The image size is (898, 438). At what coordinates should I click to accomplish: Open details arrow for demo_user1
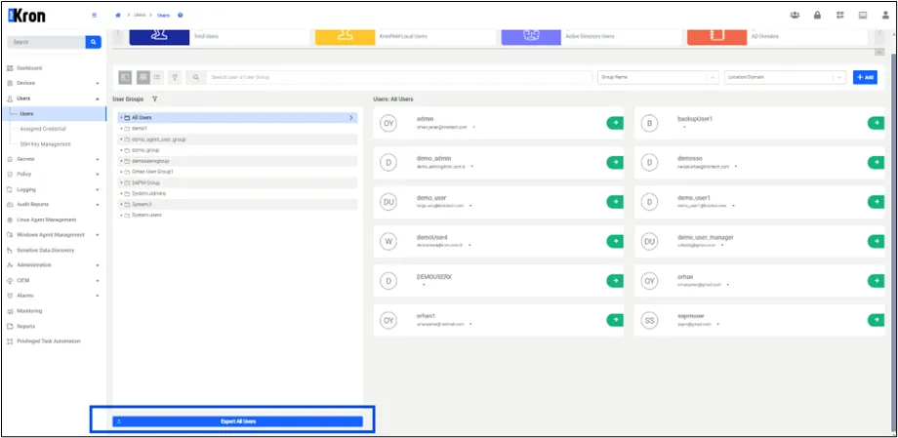coord(877,202)
